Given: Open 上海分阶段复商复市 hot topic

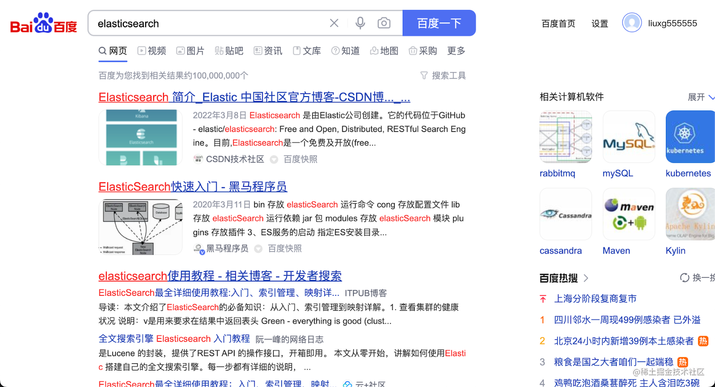Looking at the screenshot, I should coord(595,299).
